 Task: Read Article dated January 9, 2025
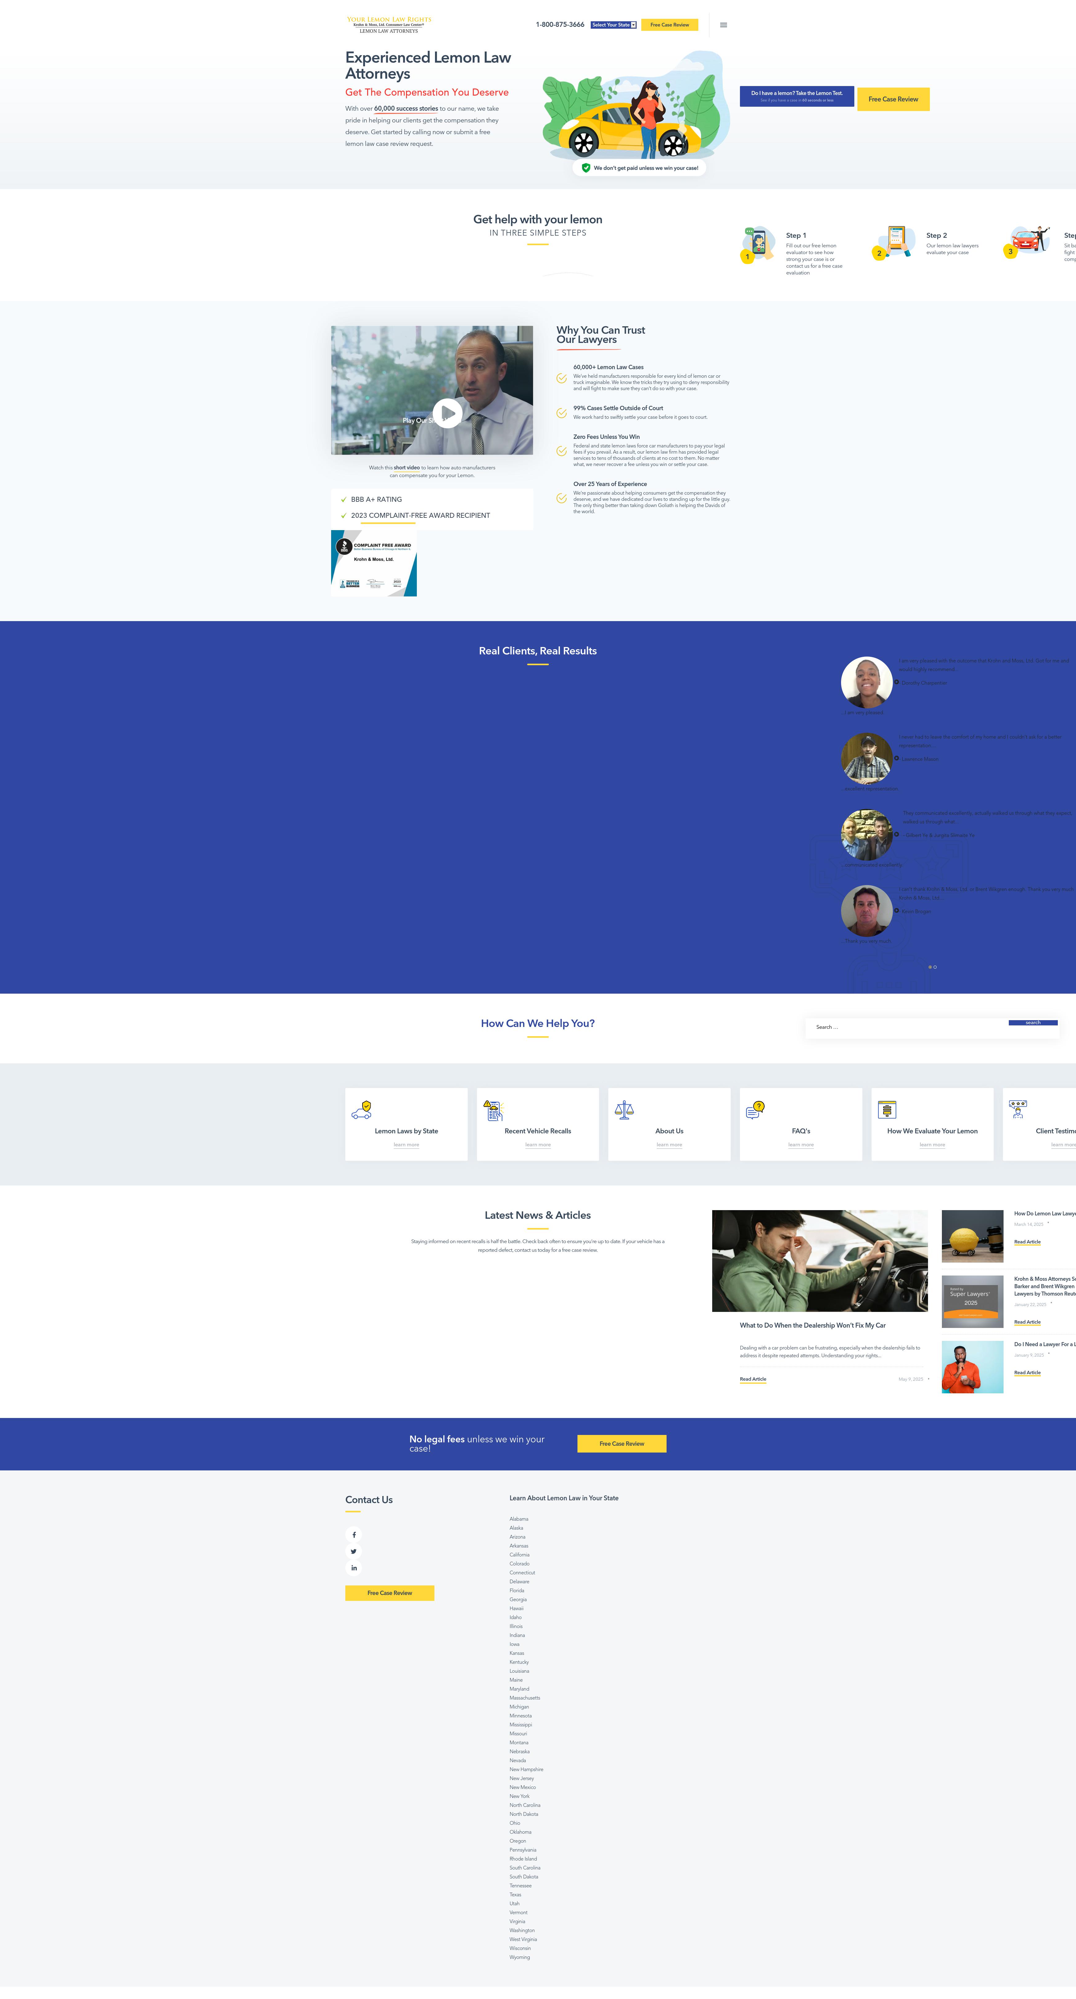pyautogui.click(x=1027, y=1373)
